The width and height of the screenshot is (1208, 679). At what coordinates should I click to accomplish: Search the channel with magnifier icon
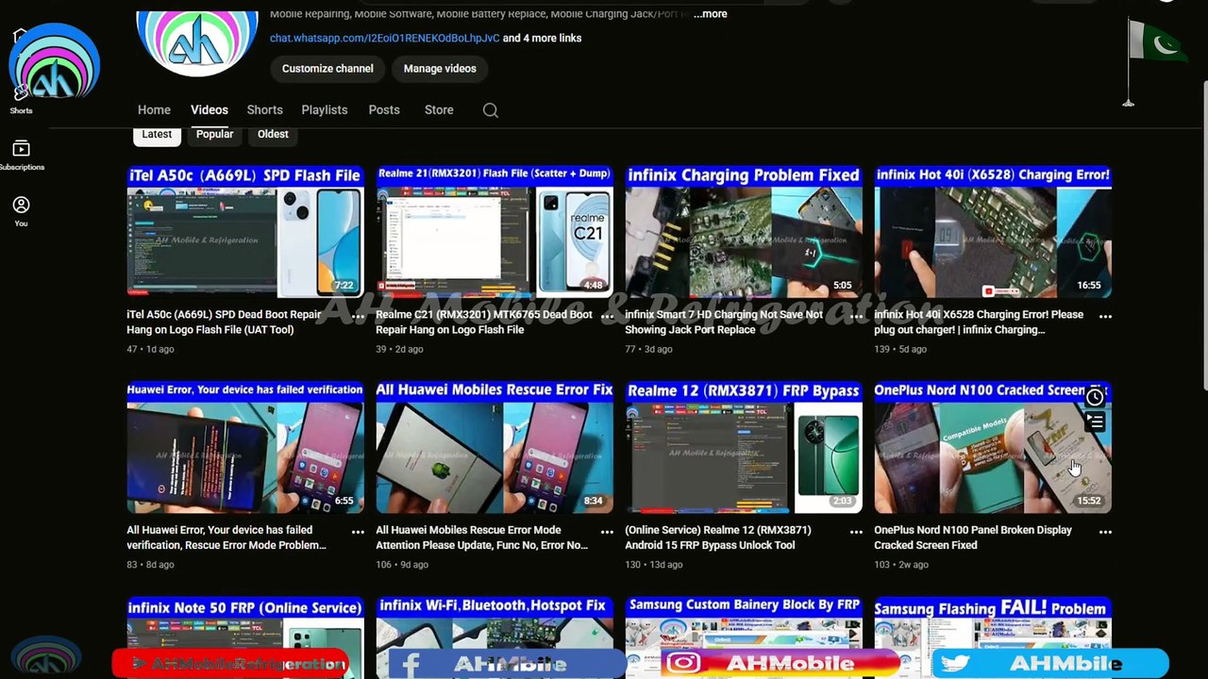point(490,110)
